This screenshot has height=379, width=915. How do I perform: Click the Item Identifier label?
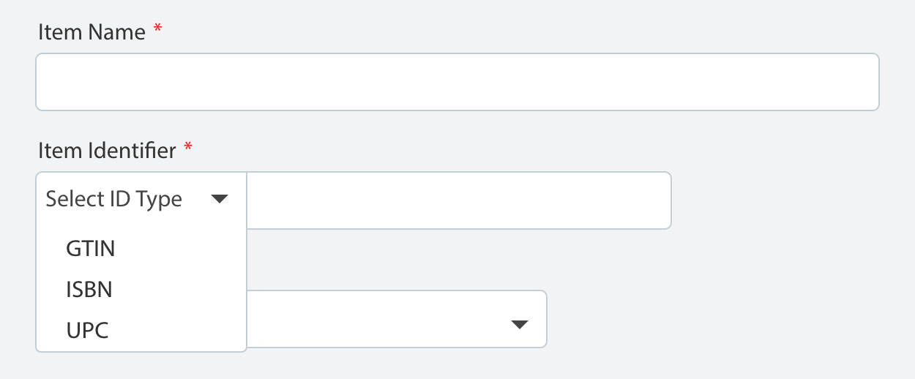tap(107, 151)
